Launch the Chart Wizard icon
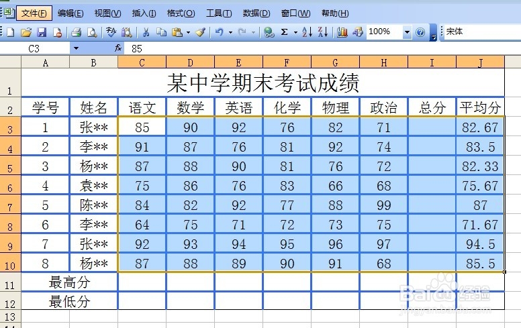521x328 pixels. point(342,32)
